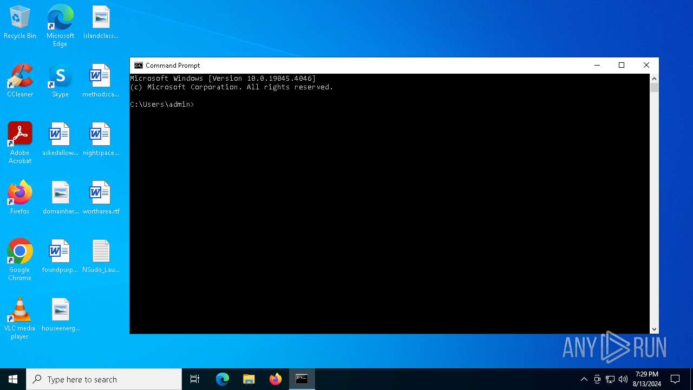The image size is (693, 390).
Task: Open the Action Center notifications
Action: [x=675, y=379]
